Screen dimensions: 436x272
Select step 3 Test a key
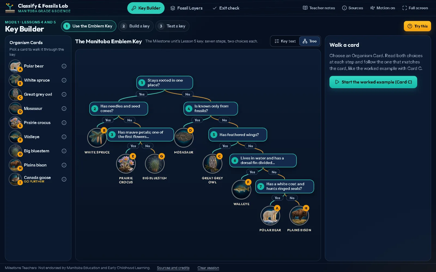pos(172,26)
